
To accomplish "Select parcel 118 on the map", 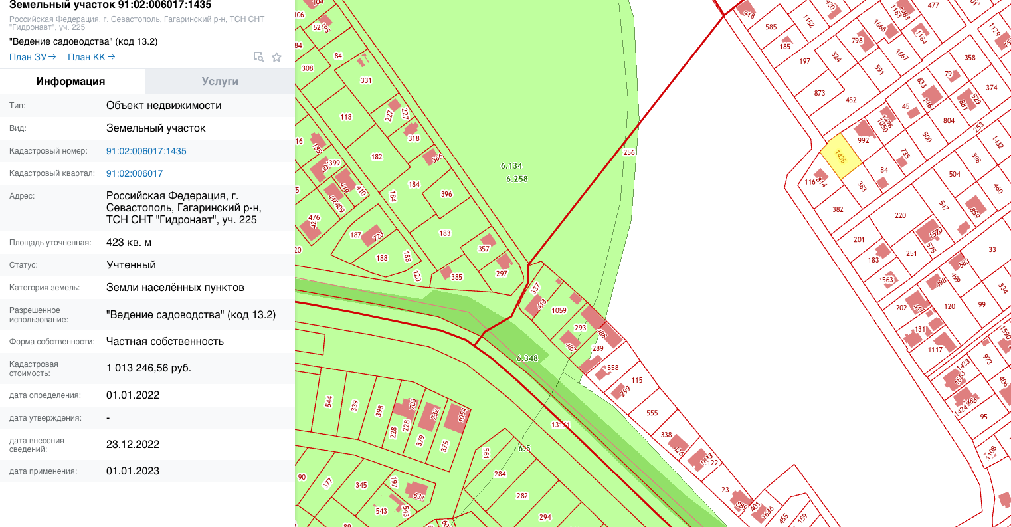I will pyautogui.click(x=346, y=117).
